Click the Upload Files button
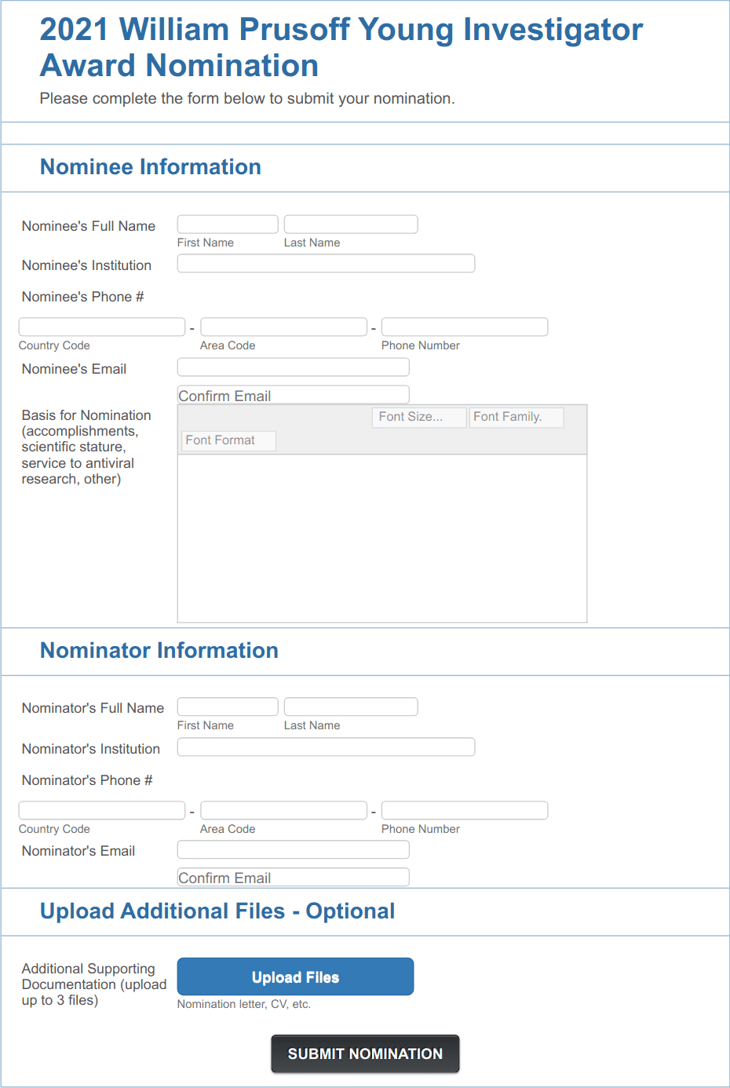Image resolution: width=730 pixels, height=1088 pixels. [295, 976]
